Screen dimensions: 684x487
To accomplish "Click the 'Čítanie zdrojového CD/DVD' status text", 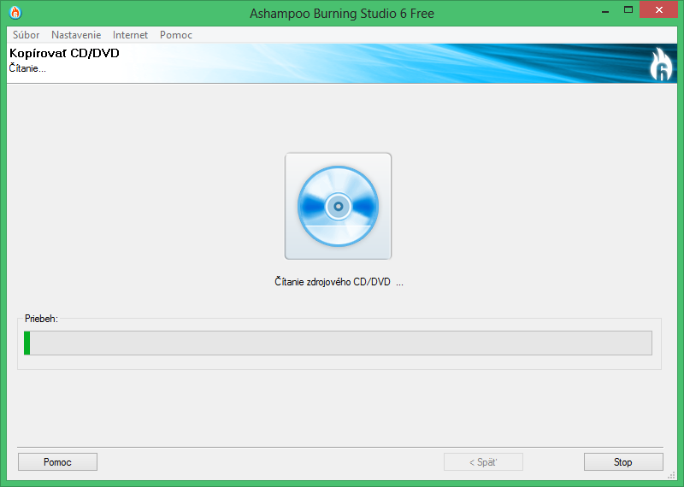I will pyautogui.click(x=339, y=282).
